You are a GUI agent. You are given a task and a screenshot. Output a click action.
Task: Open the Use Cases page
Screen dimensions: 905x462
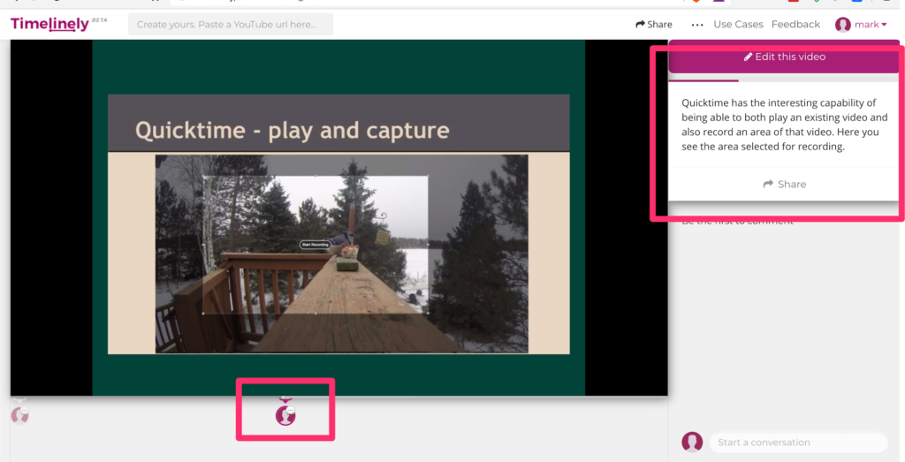pyautogui.click(x=738, y=25)
